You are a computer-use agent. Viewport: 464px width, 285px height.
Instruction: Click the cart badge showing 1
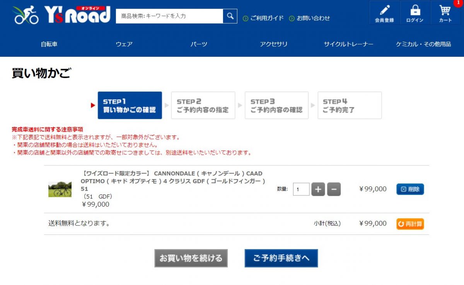pyautogui.click(x=459, y=3)
